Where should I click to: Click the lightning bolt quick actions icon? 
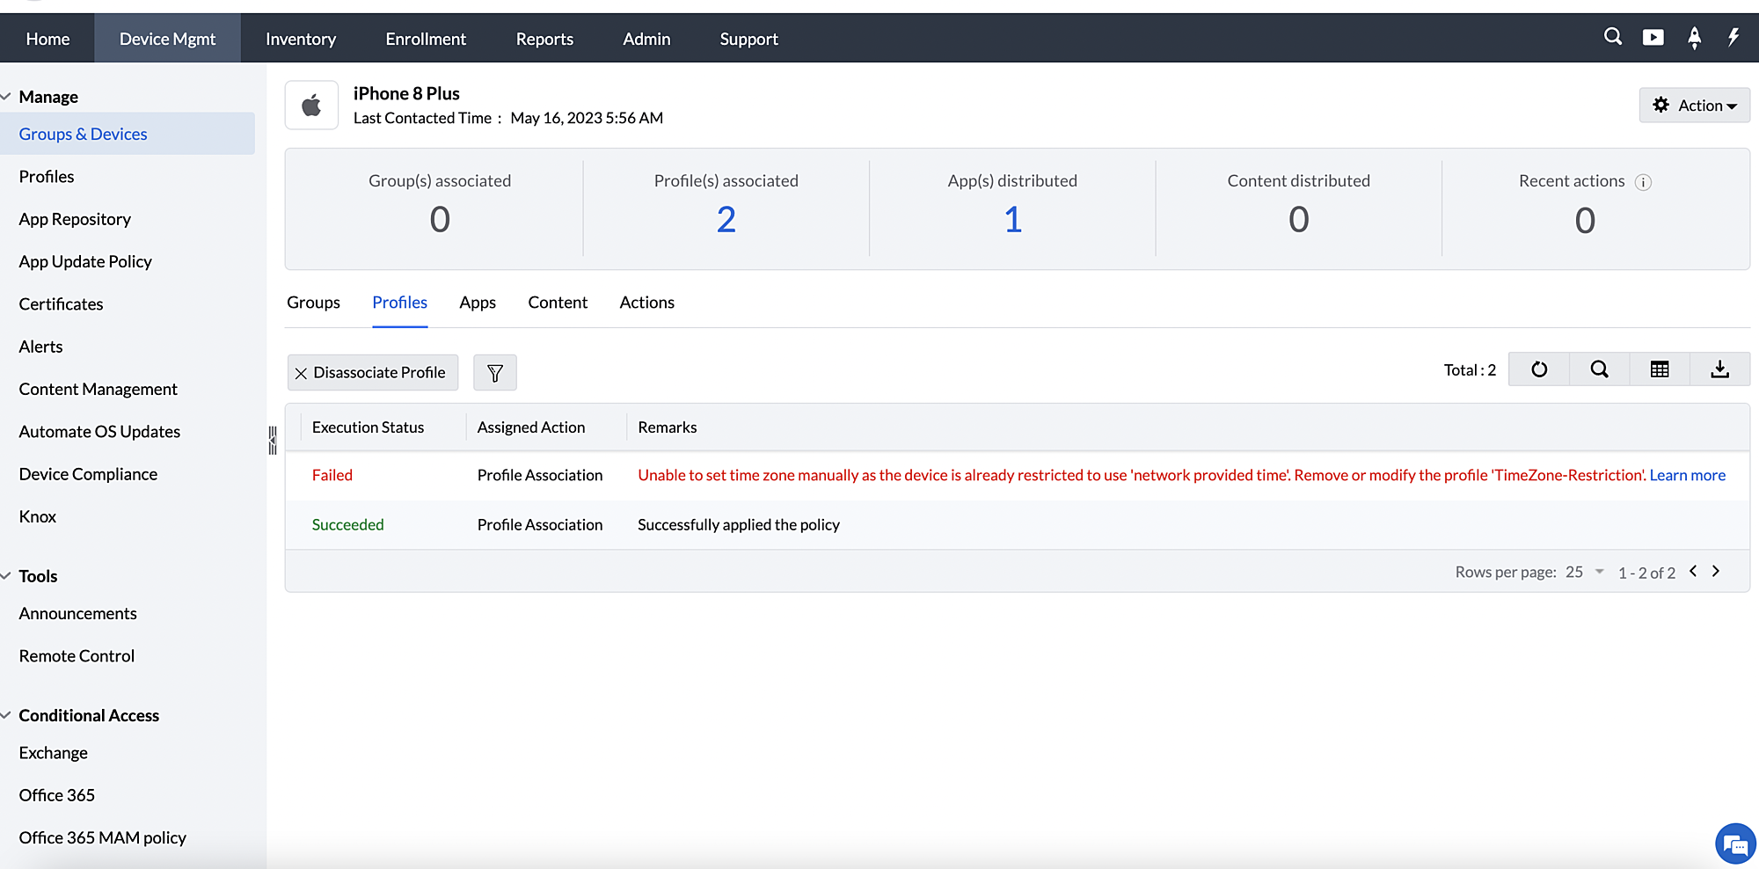coord(1733,37)
